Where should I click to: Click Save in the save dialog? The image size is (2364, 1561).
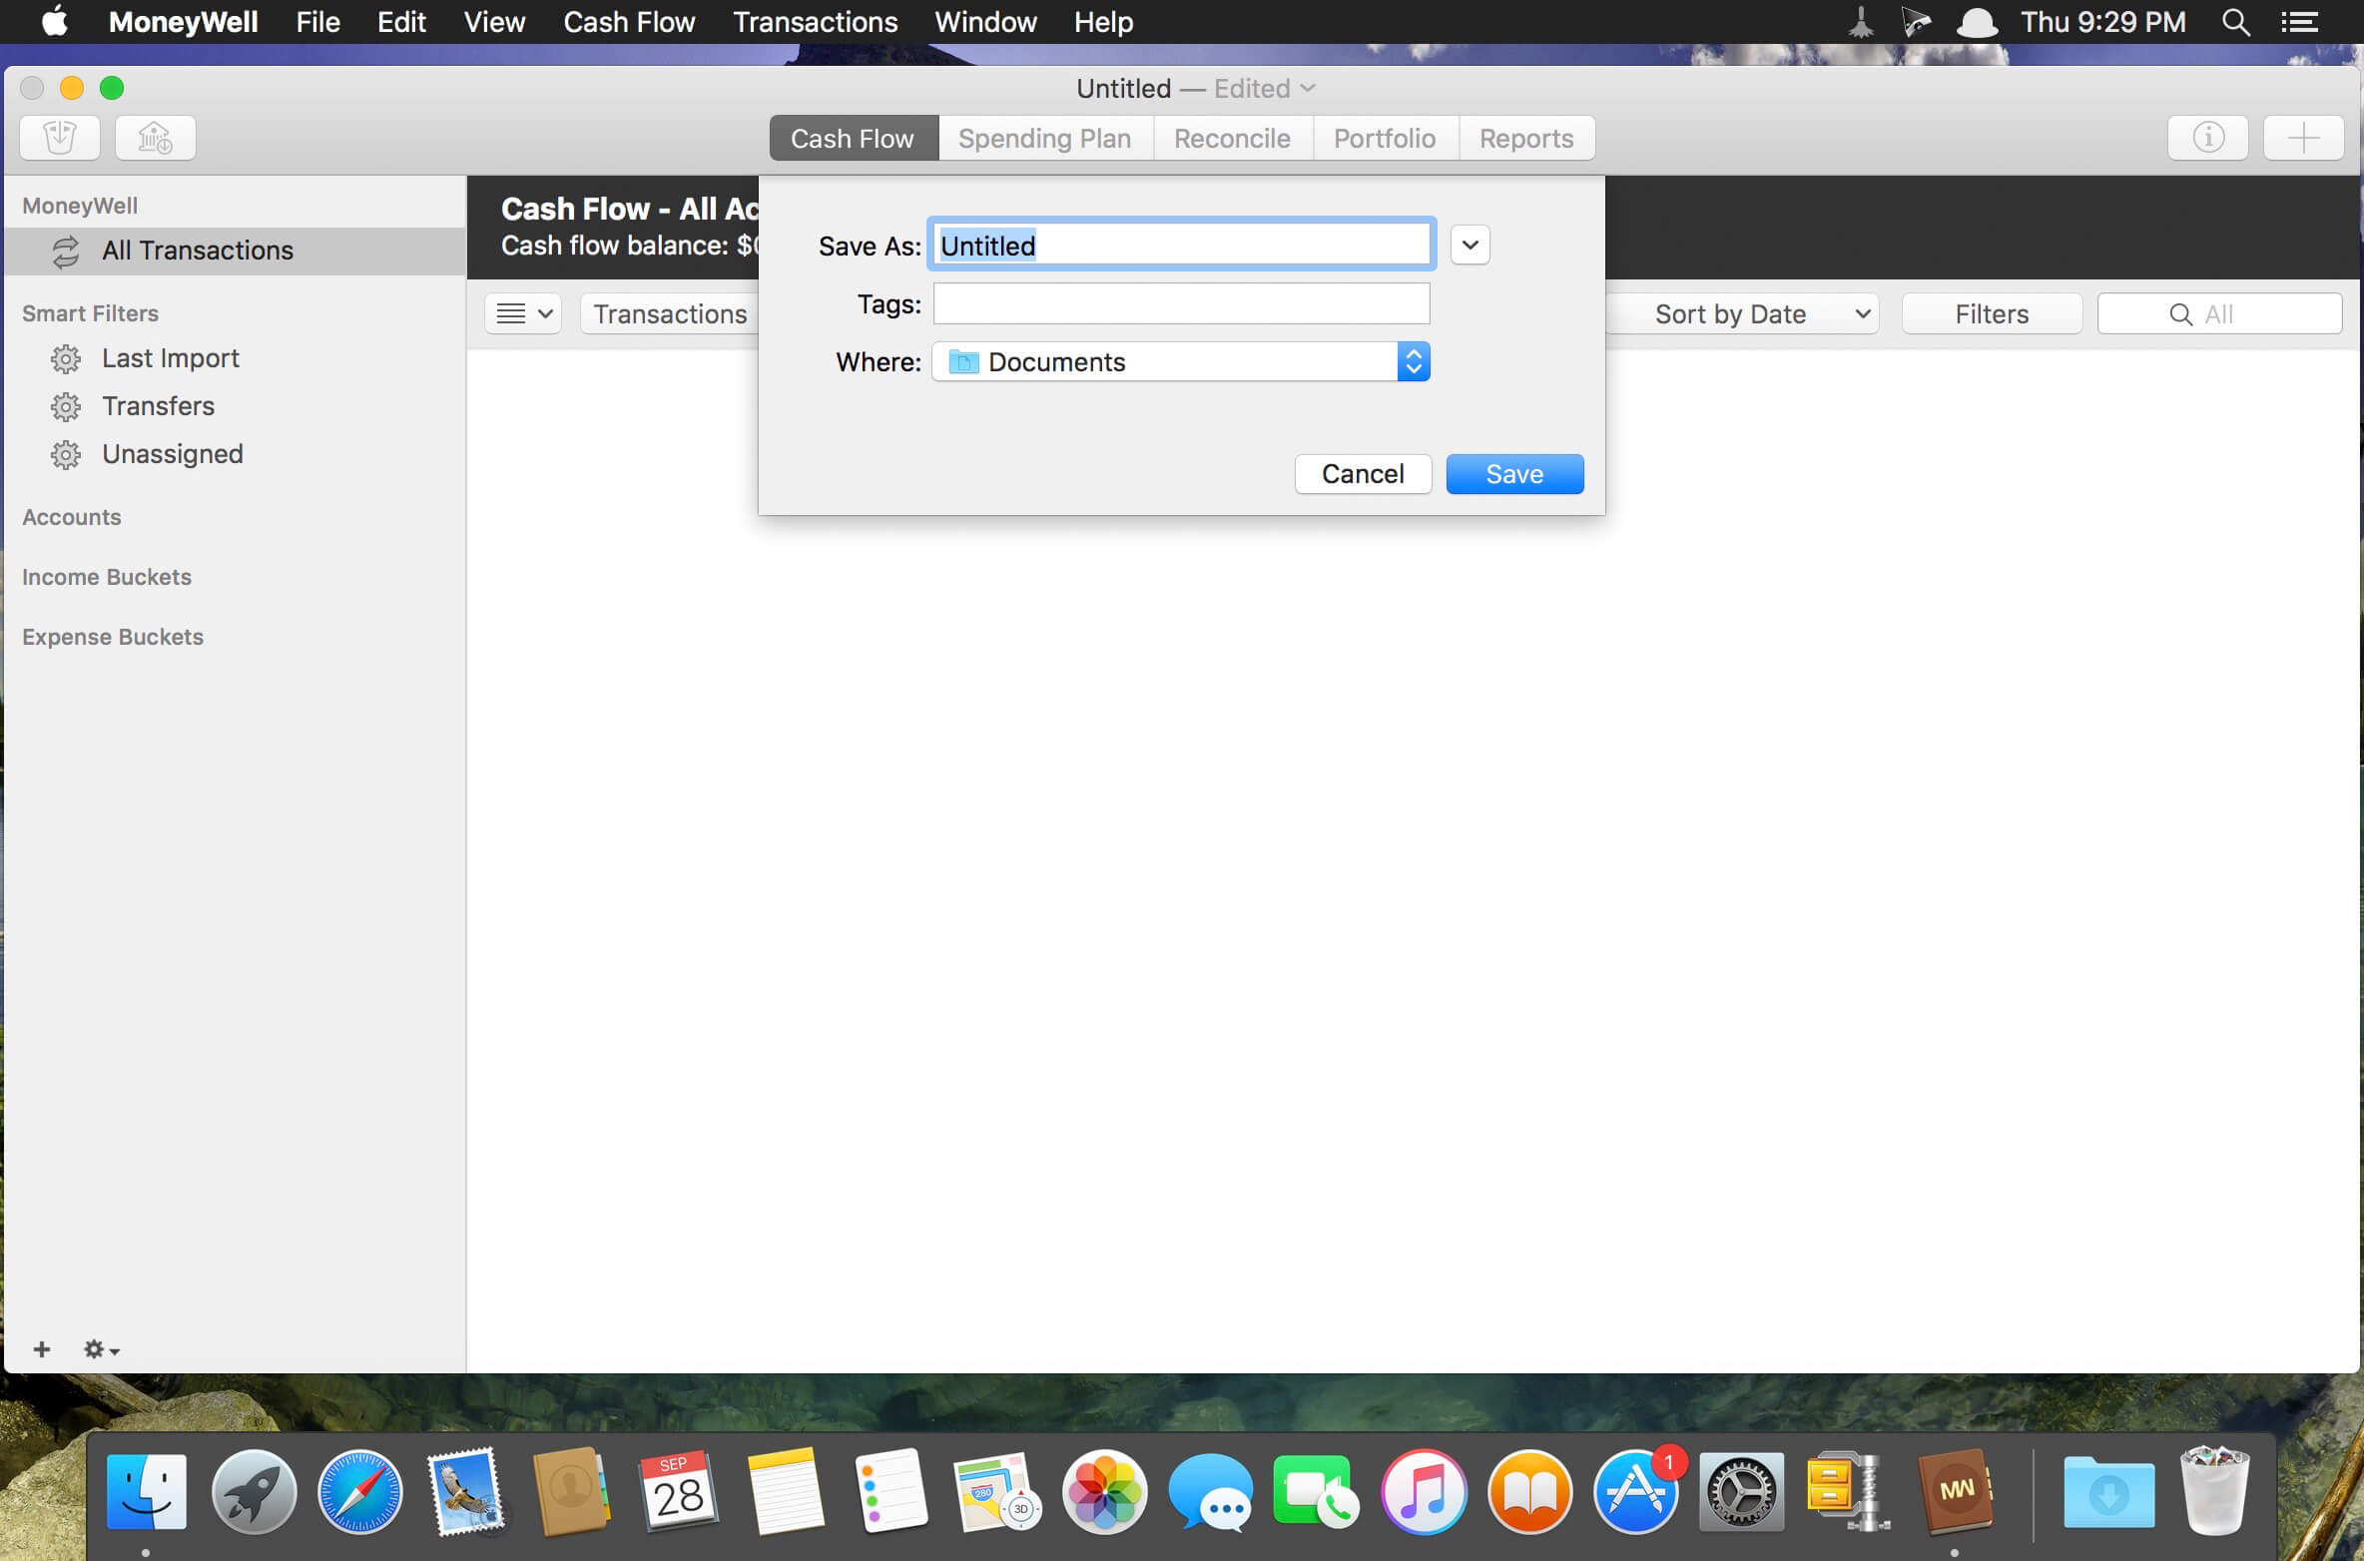pyautogui.click(x=1514, y=474)
